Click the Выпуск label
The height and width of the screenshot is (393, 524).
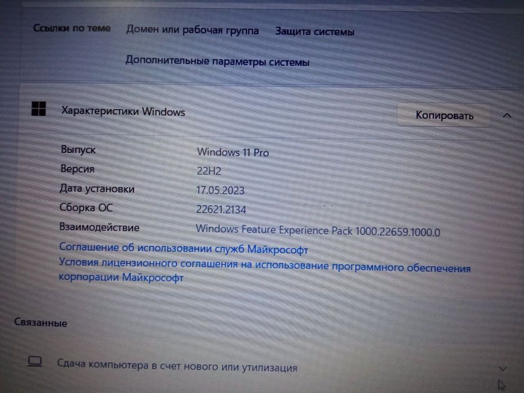tap(78, 150)
